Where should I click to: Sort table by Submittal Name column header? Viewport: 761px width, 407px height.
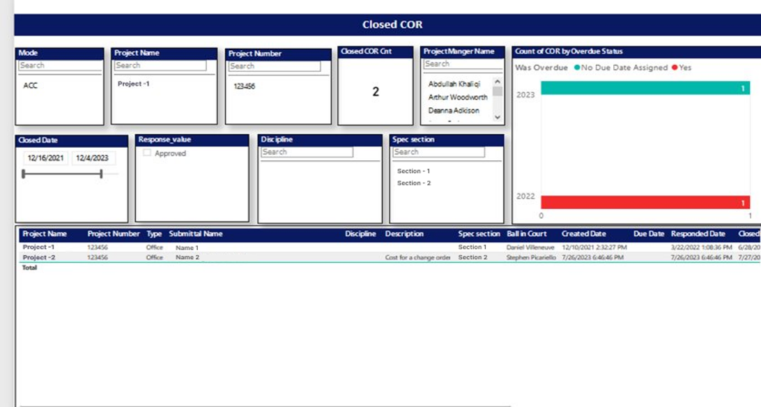[x=196, y=234]
